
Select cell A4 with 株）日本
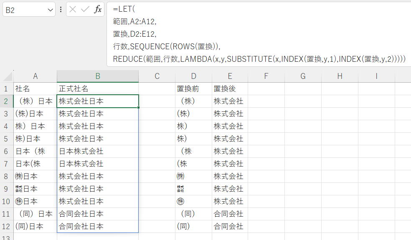click(x=35, y=126)
